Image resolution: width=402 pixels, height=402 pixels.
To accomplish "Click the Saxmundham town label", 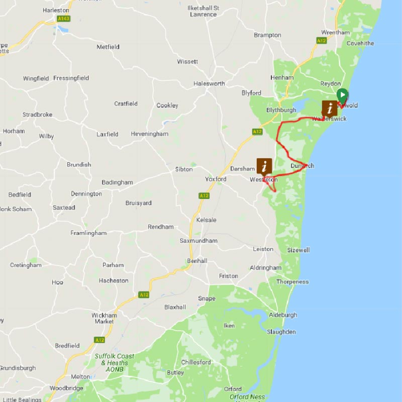I will pyautogui.click(x=198, y=241).
